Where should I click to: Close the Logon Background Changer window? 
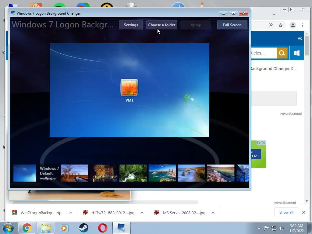point(243,13)
